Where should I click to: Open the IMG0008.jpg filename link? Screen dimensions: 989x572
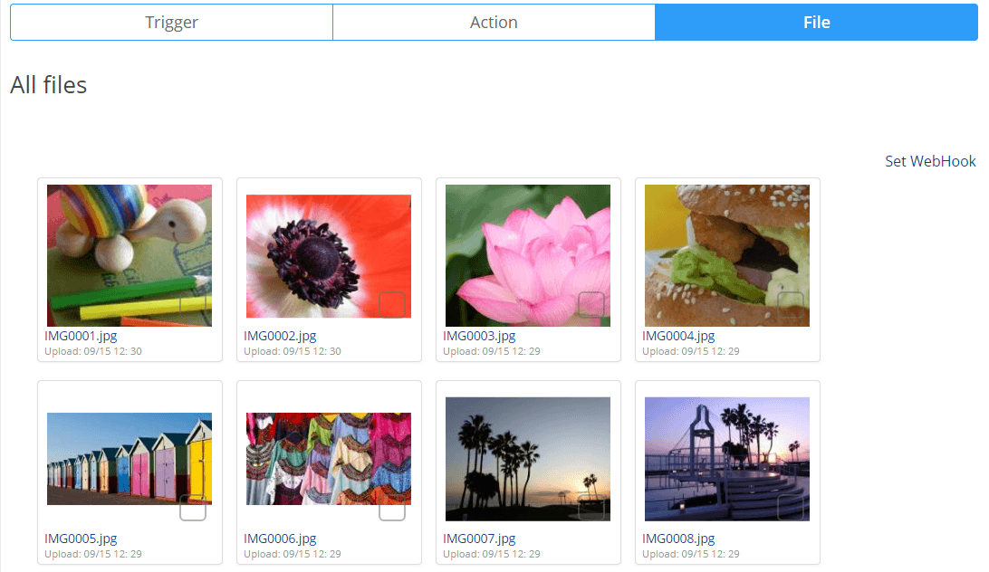pyautogui.click(x=678, y=539)
